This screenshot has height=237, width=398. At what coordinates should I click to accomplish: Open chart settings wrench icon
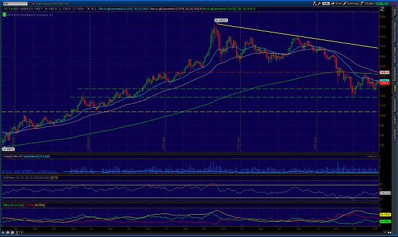coord(319,4)
